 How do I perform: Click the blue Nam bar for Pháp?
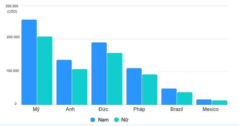pyautogui.click(x=134, y=86)
